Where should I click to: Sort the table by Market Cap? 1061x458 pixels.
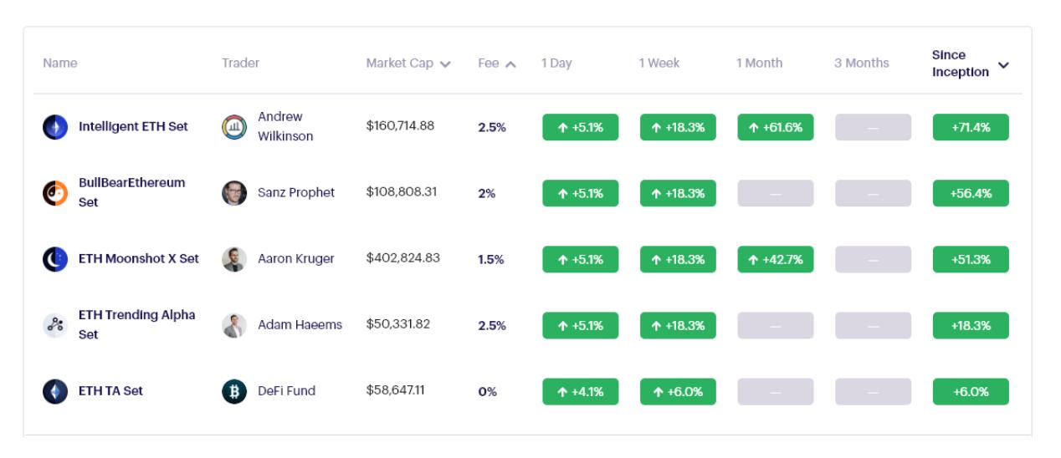pyautogui.click(x=408, y=64)
